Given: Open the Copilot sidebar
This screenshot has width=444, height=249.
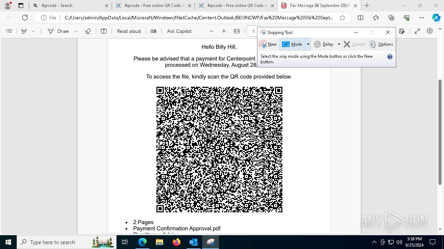Looking at the screenshot, I should pyautogui.click(x=436, y=18).
